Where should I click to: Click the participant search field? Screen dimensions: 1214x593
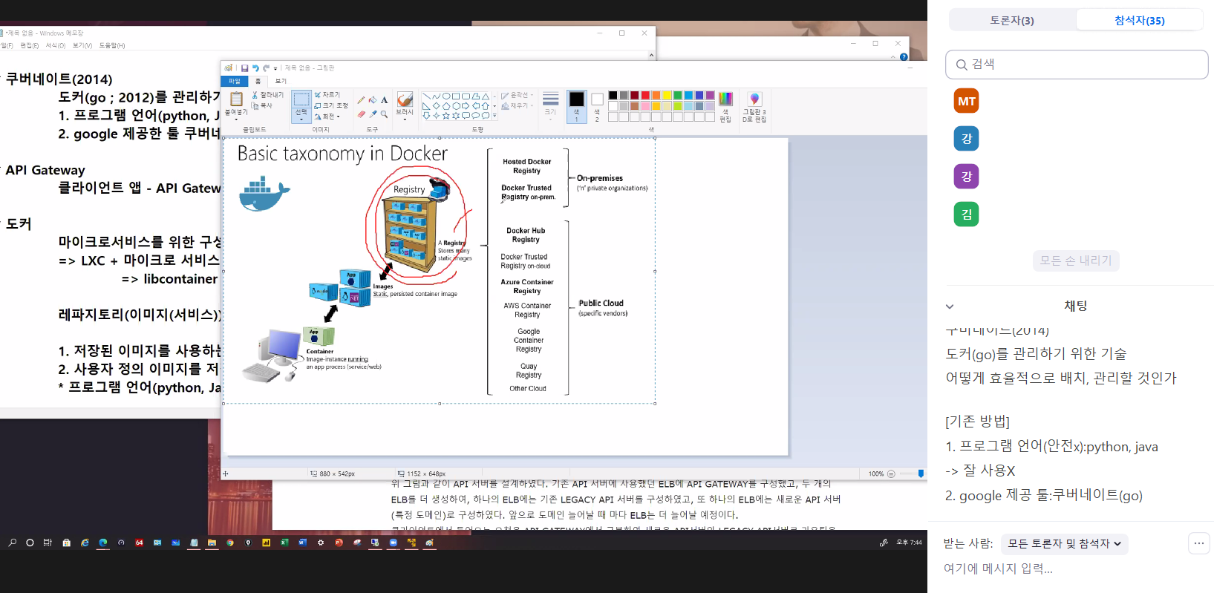click(1077, 65)
